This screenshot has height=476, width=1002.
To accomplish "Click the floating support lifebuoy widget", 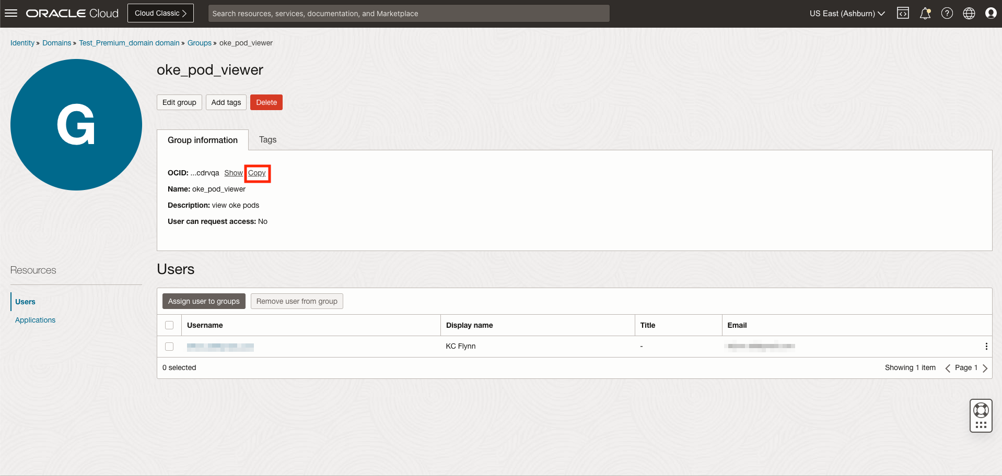I will pos(981,415).
